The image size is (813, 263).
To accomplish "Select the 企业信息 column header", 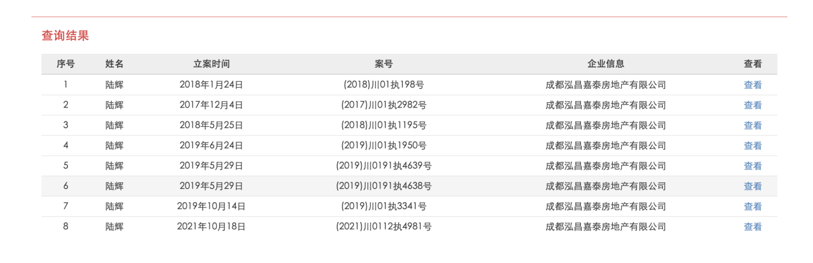I will point(605,64).
